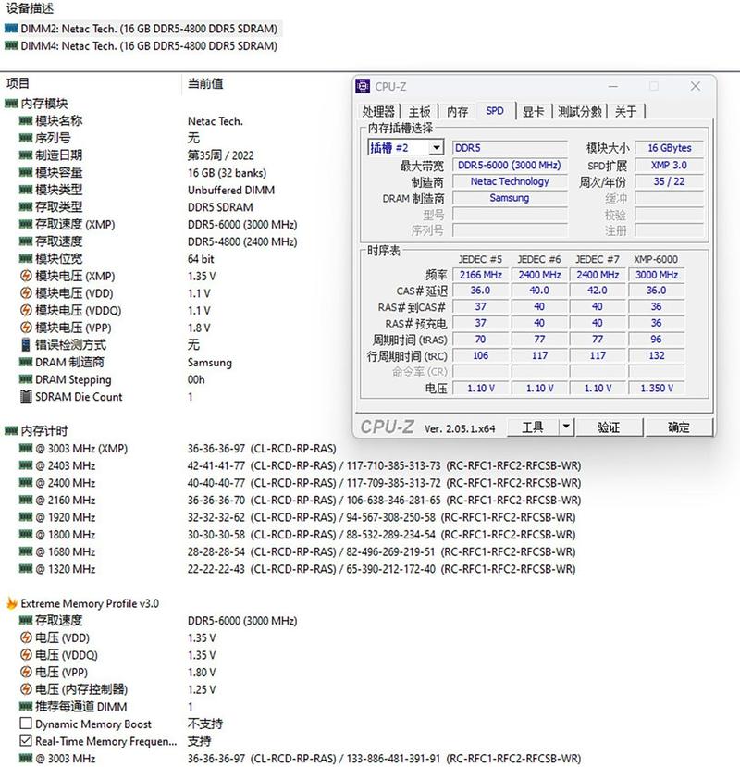Viewport: 740px width, 767px height.
Task: Click the 验证 button in CPU-Z
Action: pos(609,427)
